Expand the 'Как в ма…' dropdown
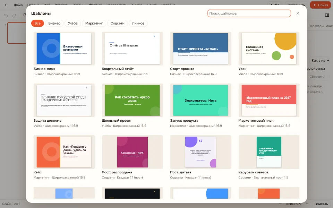Screen dimensions: 333x208 320,60
